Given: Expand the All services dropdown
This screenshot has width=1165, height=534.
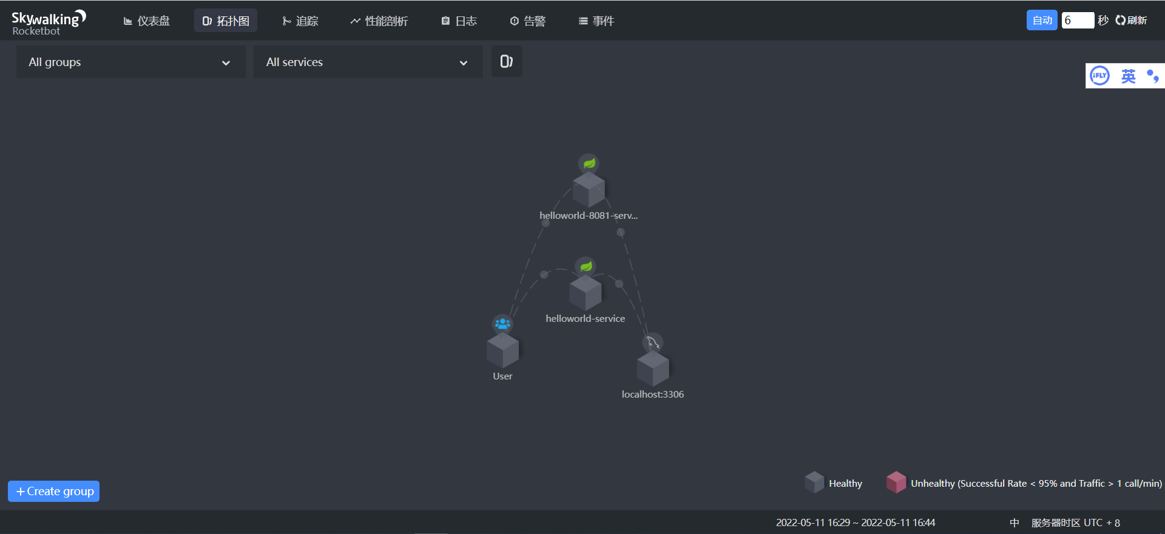Looking at the screenshot, I should coord(368,62).
